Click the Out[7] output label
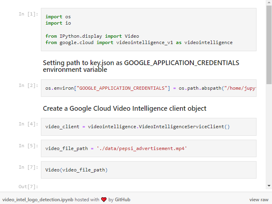Screen dimensions: 272x204 click(28, 187)
